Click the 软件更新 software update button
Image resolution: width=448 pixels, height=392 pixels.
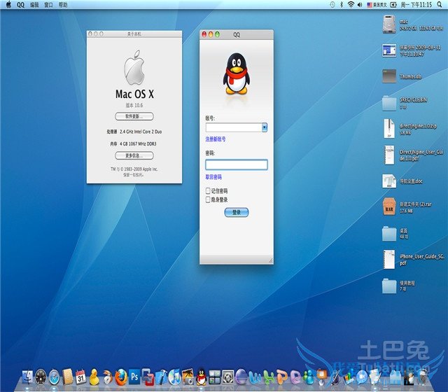[134, 115]
